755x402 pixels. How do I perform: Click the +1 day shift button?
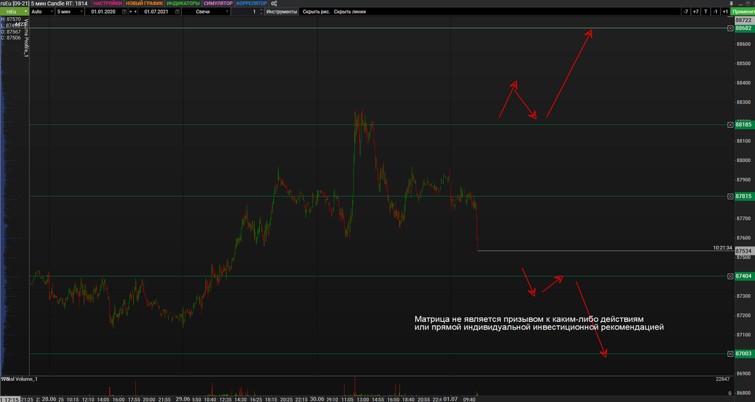coord(725,11)
